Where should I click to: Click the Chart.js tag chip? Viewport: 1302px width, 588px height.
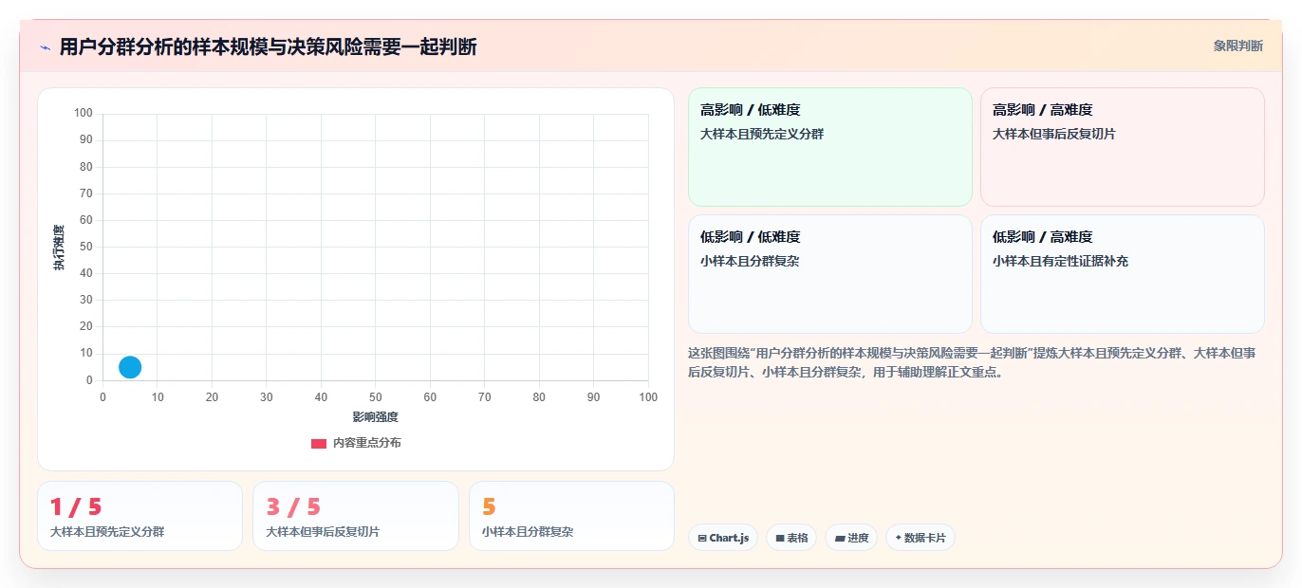(723, 538)
